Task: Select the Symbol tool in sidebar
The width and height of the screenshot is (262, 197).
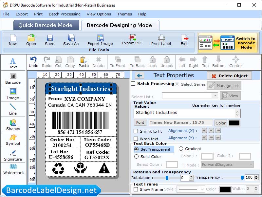Action: click(x=13, y=140)
